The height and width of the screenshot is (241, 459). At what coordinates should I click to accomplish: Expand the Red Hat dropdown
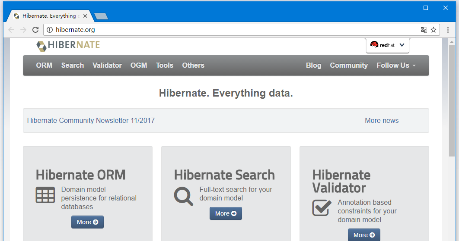click(x=387, y=45)
